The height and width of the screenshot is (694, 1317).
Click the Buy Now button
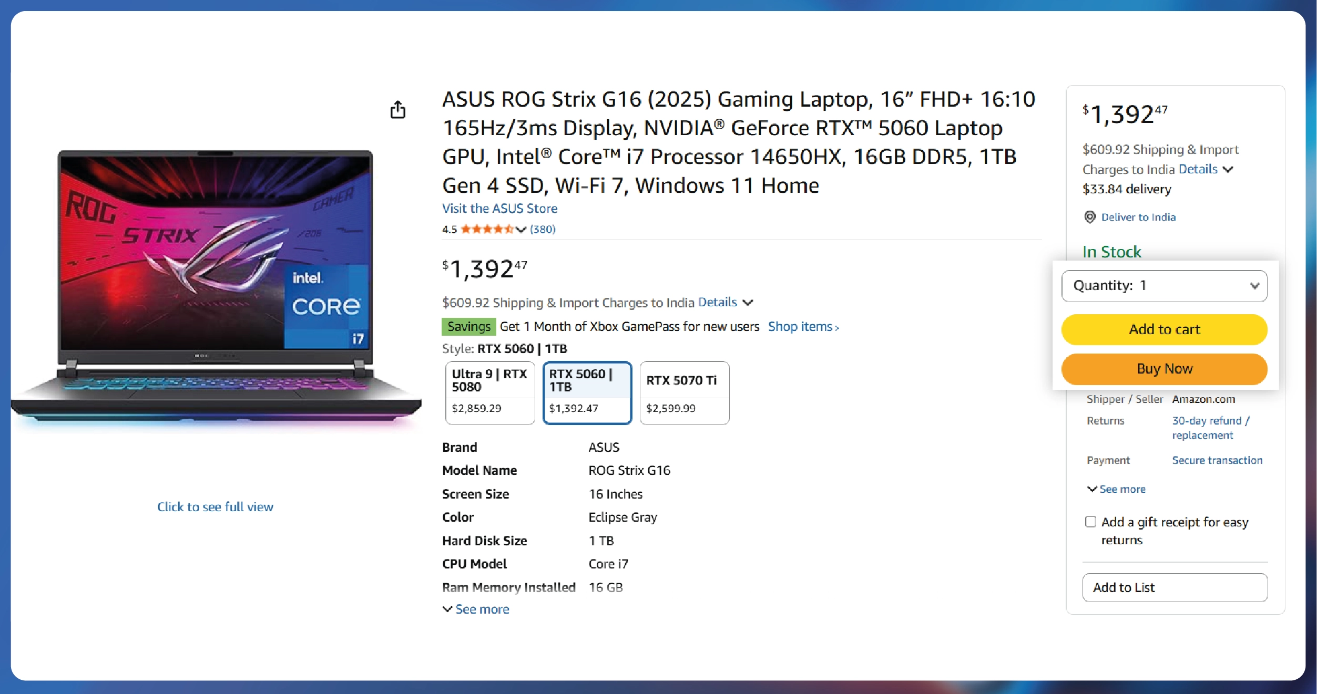coord(1164,369)
